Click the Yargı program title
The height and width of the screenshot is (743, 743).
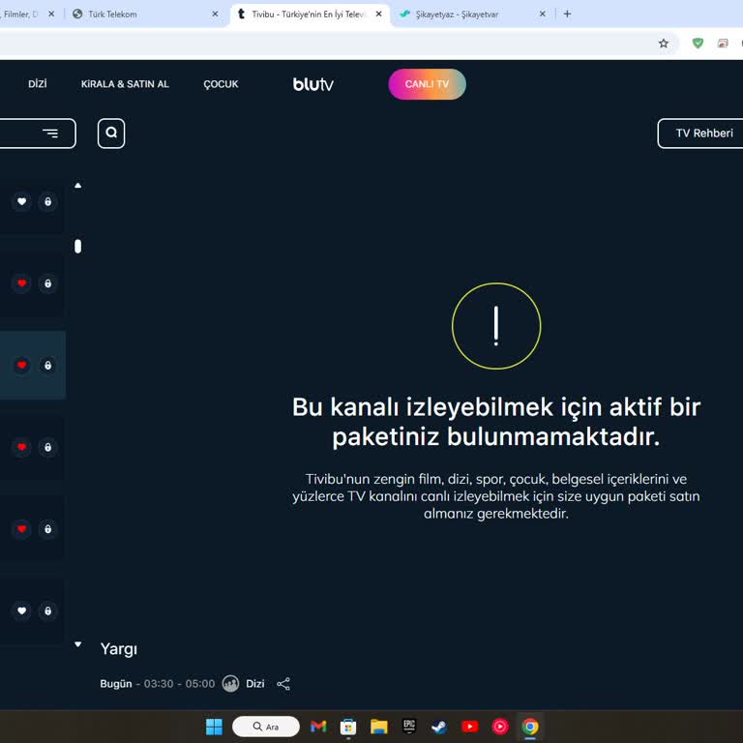119,649
